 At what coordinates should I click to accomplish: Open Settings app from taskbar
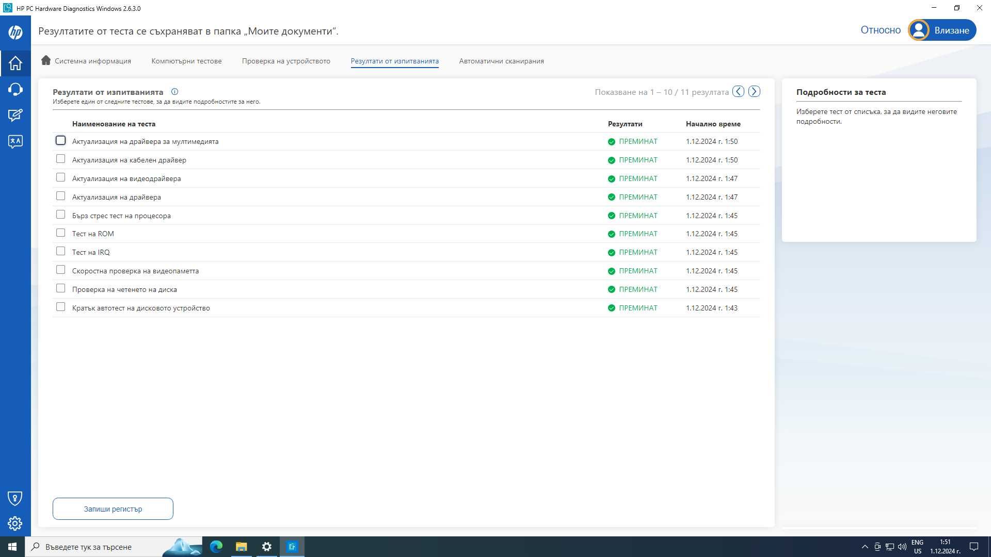click(x=266, y=547)
